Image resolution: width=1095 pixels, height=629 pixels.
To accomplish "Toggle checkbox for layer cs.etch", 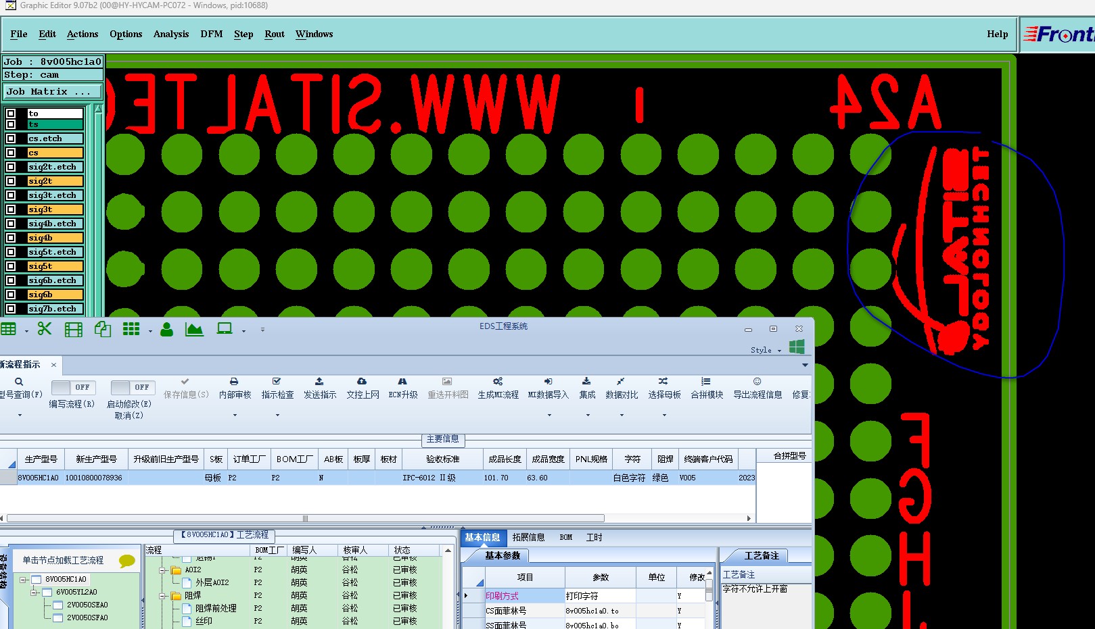I will point(11,139).
